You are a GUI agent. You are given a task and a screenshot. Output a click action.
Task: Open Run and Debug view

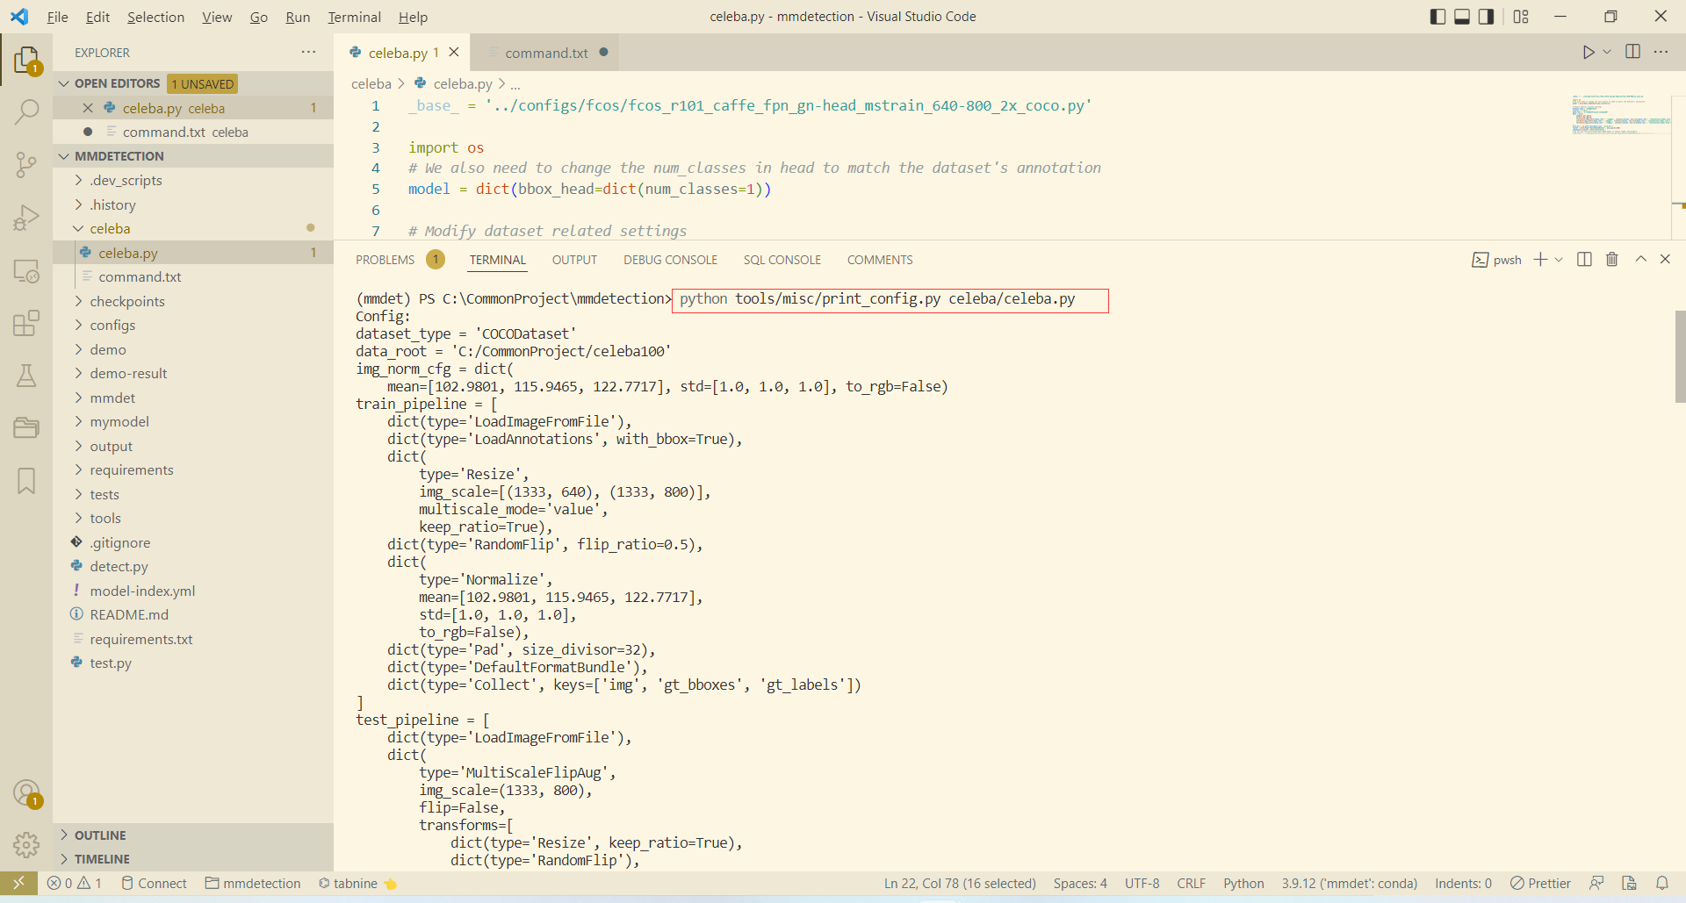[x=26, y=218]
